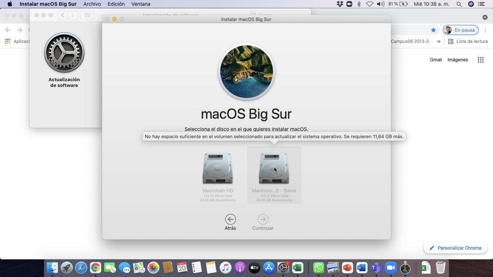
Task: Click the Continuar arrow button
Action: (263, 219)
